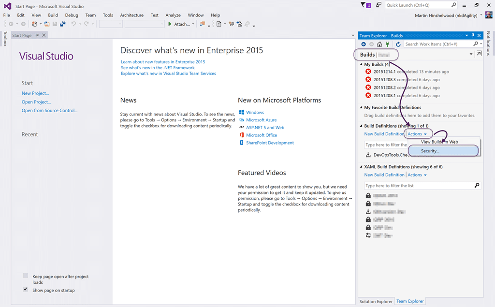Collapse the Build Definitions section
Image resolution: width=495 pixels, height=307 pixels.
(361, 126)
